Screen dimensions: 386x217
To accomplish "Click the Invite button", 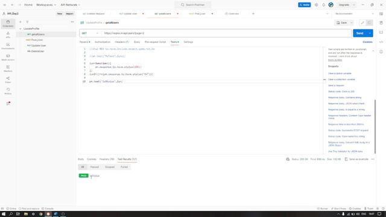I will click(304, 5).
